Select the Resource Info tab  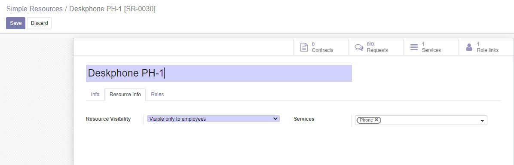click(125, 95)
